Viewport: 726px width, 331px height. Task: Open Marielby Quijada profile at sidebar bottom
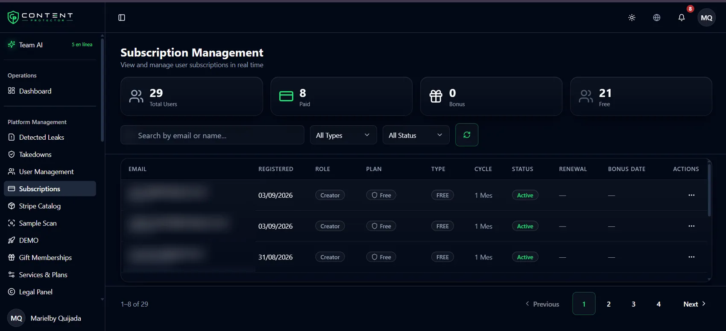[x=45, y=318]
